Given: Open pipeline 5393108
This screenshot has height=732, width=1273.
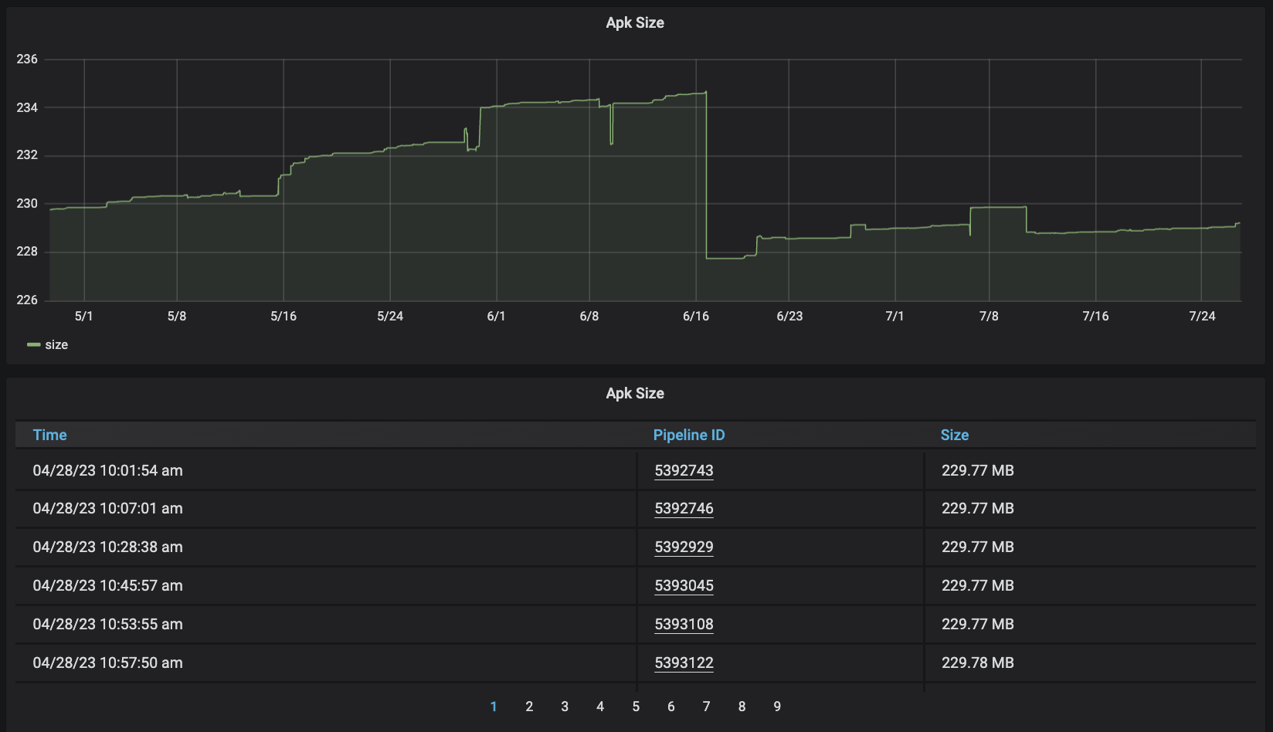Looking at the screenshot, I should tap(684, 624).
